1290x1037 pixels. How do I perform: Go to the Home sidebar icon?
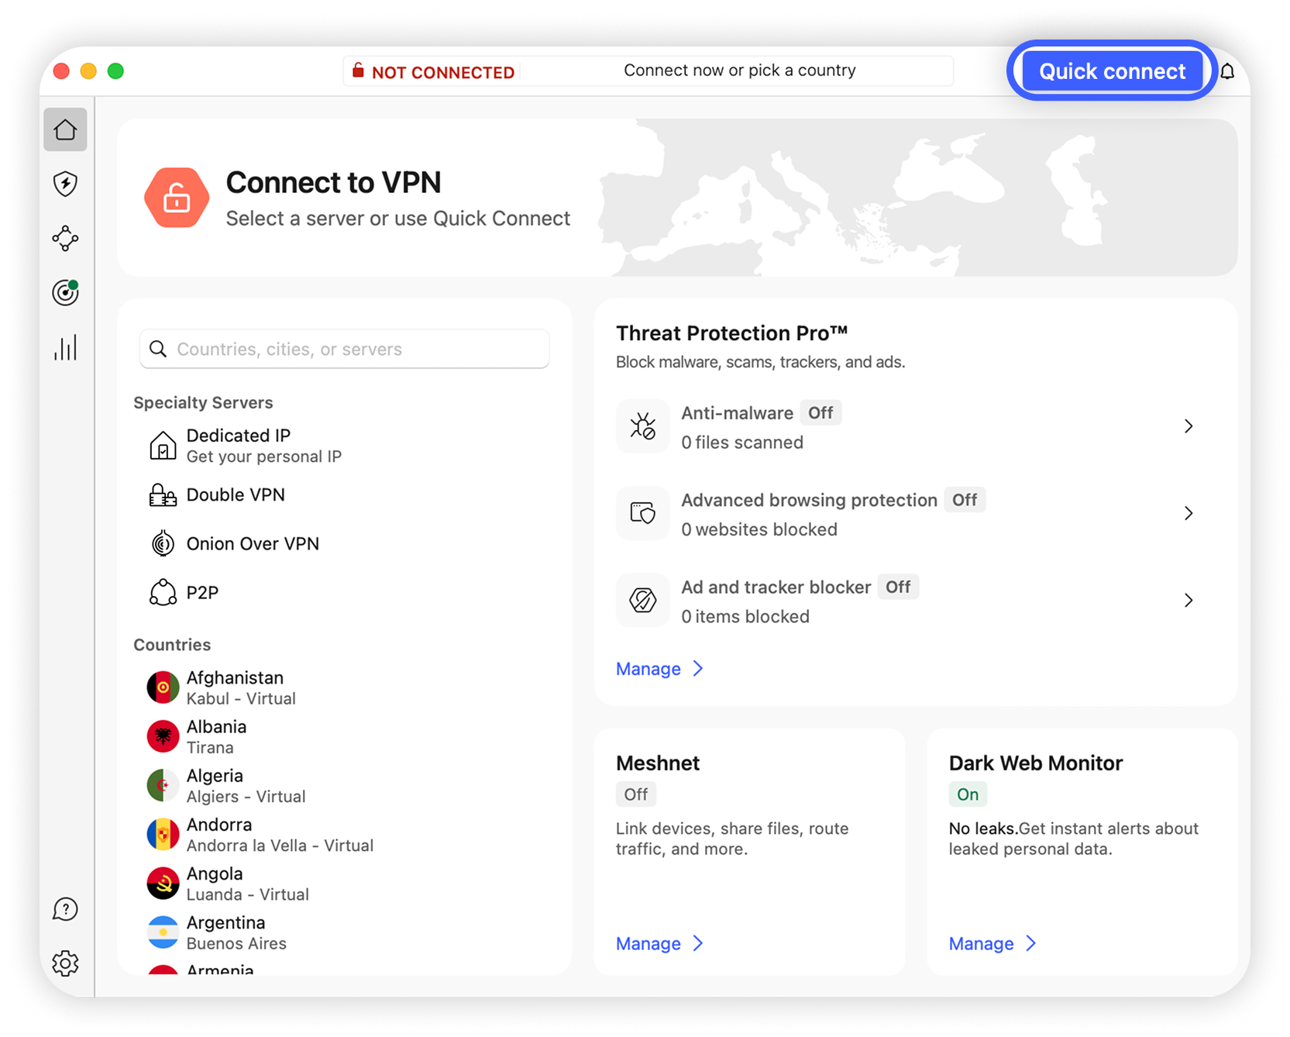click(x=65, y=129)
